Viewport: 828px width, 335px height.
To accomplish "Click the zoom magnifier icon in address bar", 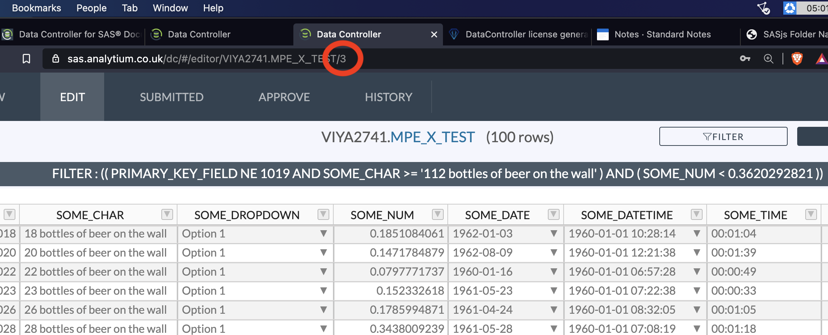I will point(768,59).
